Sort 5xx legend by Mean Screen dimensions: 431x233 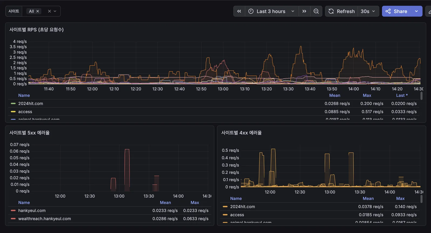[x=165, y=203]
